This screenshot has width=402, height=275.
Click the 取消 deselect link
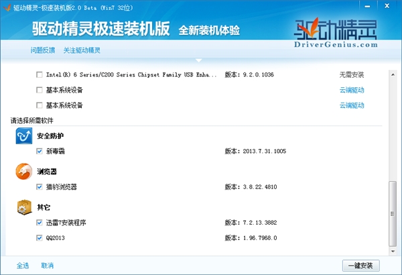tap(48, 266)
